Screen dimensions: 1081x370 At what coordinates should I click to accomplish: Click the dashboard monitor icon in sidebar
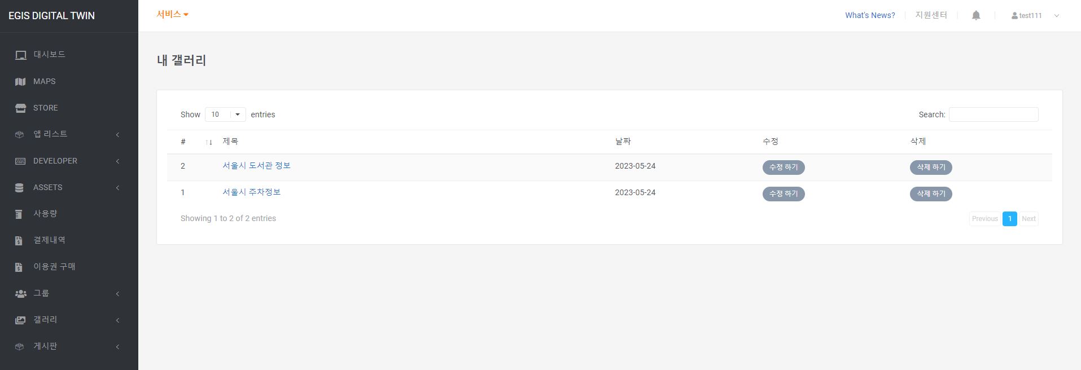coord(21,55)
